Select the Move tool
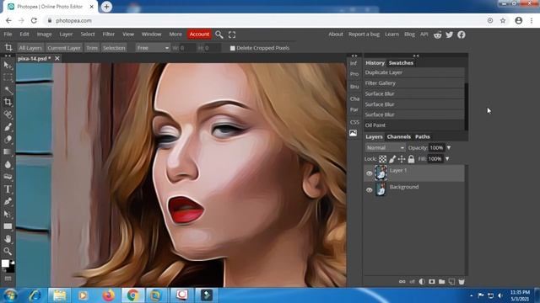540x303 pixels. click(8, 66)
